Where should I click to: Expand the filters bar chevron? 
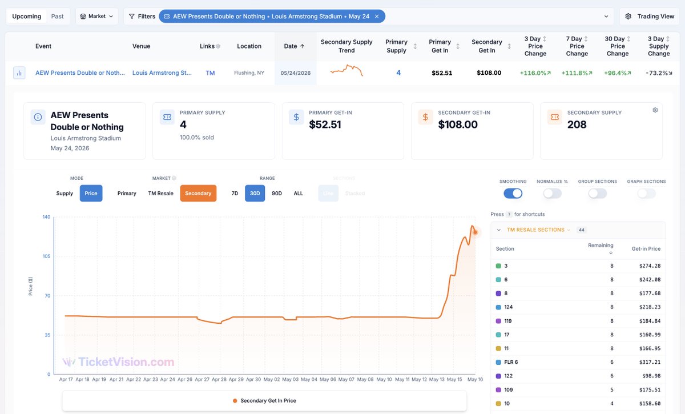click(x=606, y=17)
